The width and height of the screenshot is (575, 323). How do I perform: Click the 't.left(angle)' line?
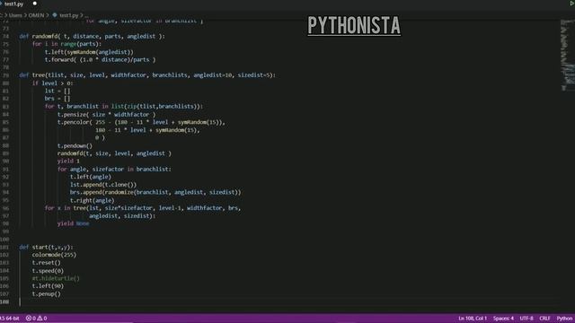91,177
